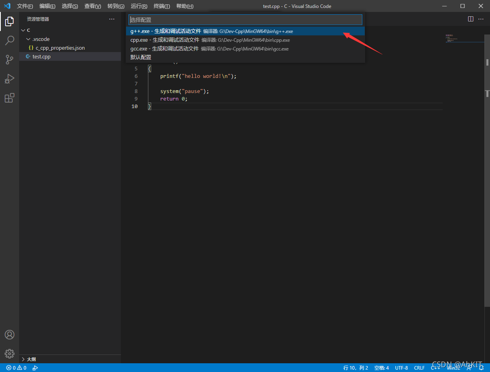
Task: Change indentation setting 空格: 4
Action: (381, 368)
